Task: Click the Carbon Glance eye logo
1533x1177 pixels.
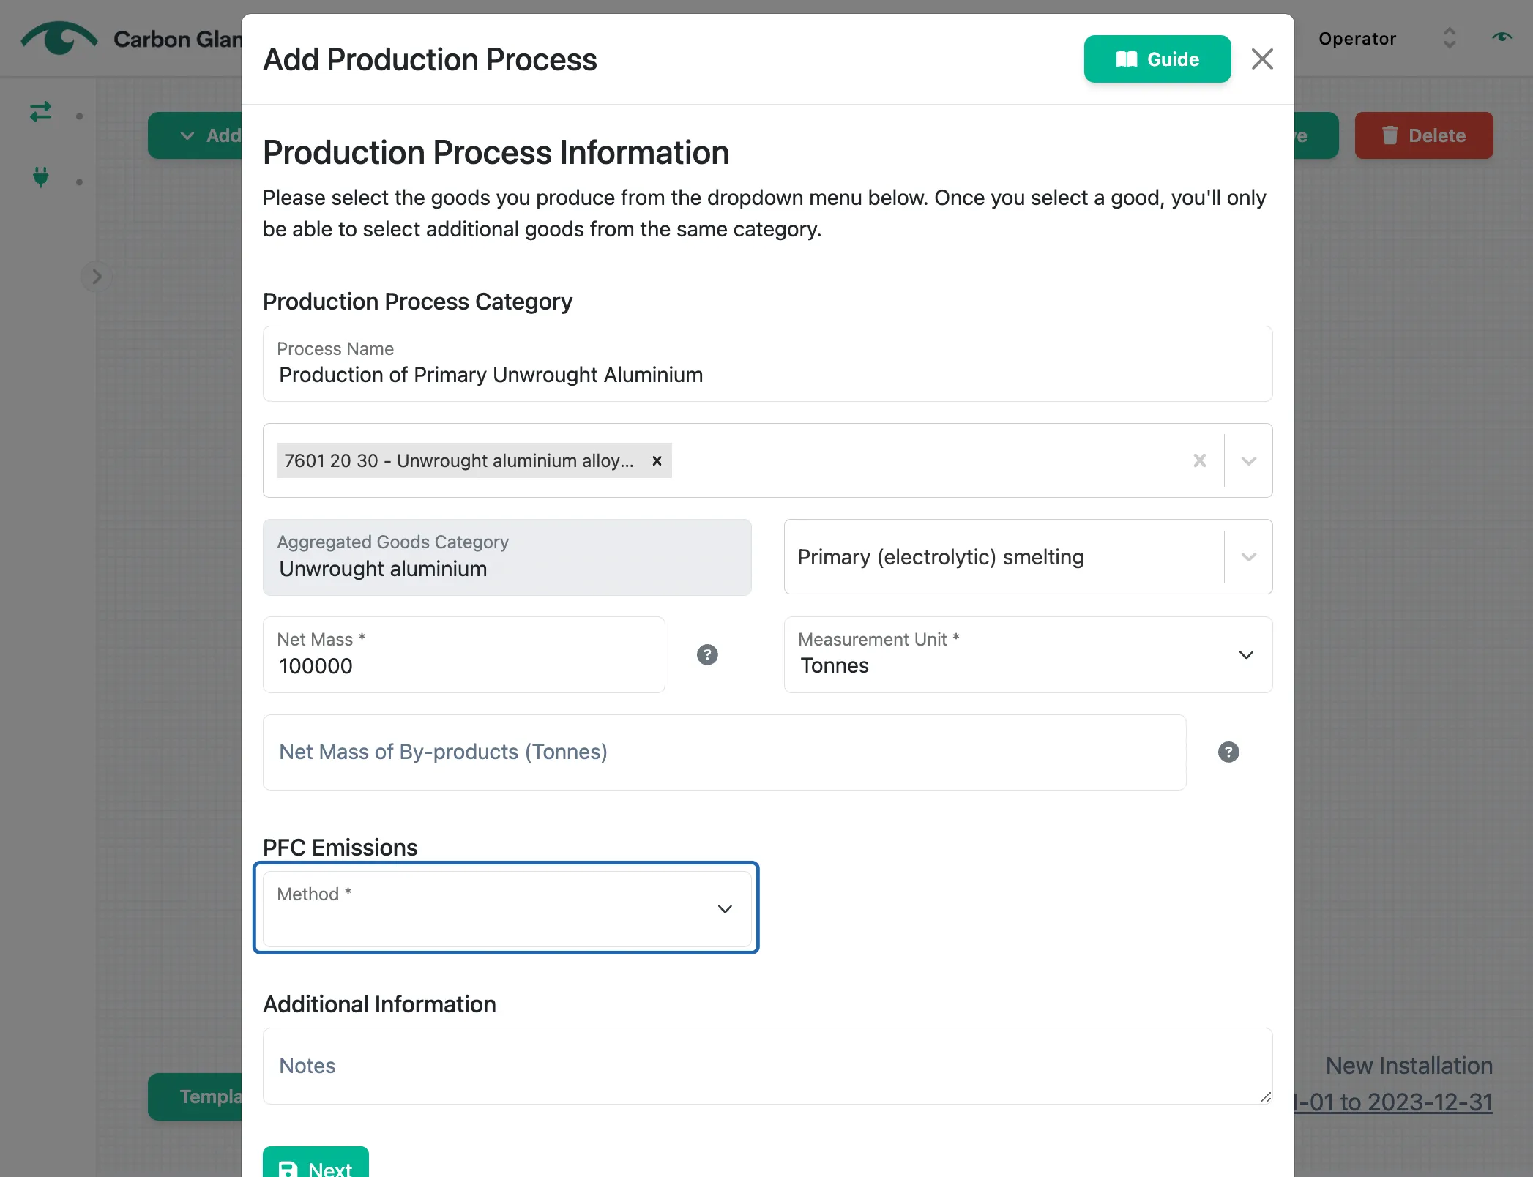Action: point(59,38)
